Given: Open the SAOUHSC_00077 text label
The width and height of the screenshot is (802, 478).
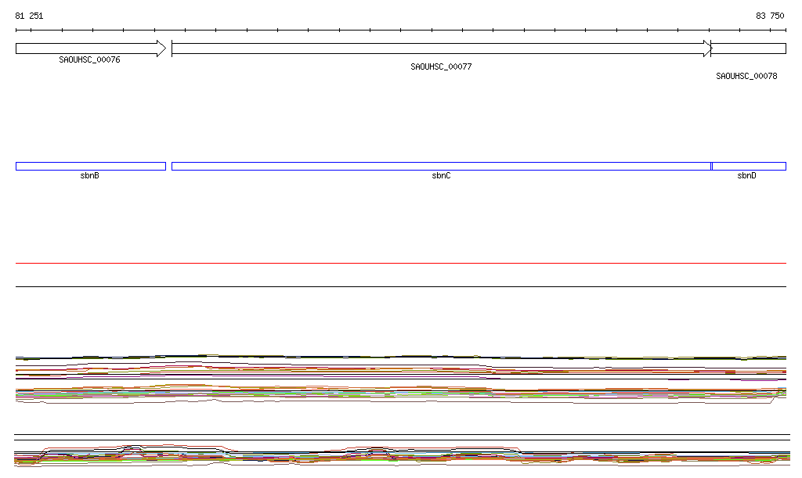Looking at the screenshot, I should 441,67.
